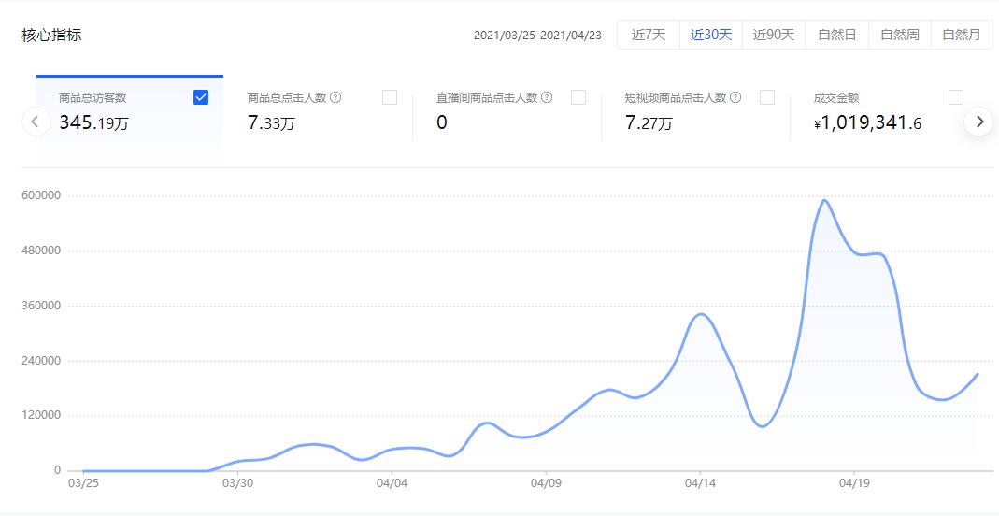Image resolution: width=999 pixels, height=516 pixels.
Task: Check the 商品总点击人数 checkbox
Action: 390,97
